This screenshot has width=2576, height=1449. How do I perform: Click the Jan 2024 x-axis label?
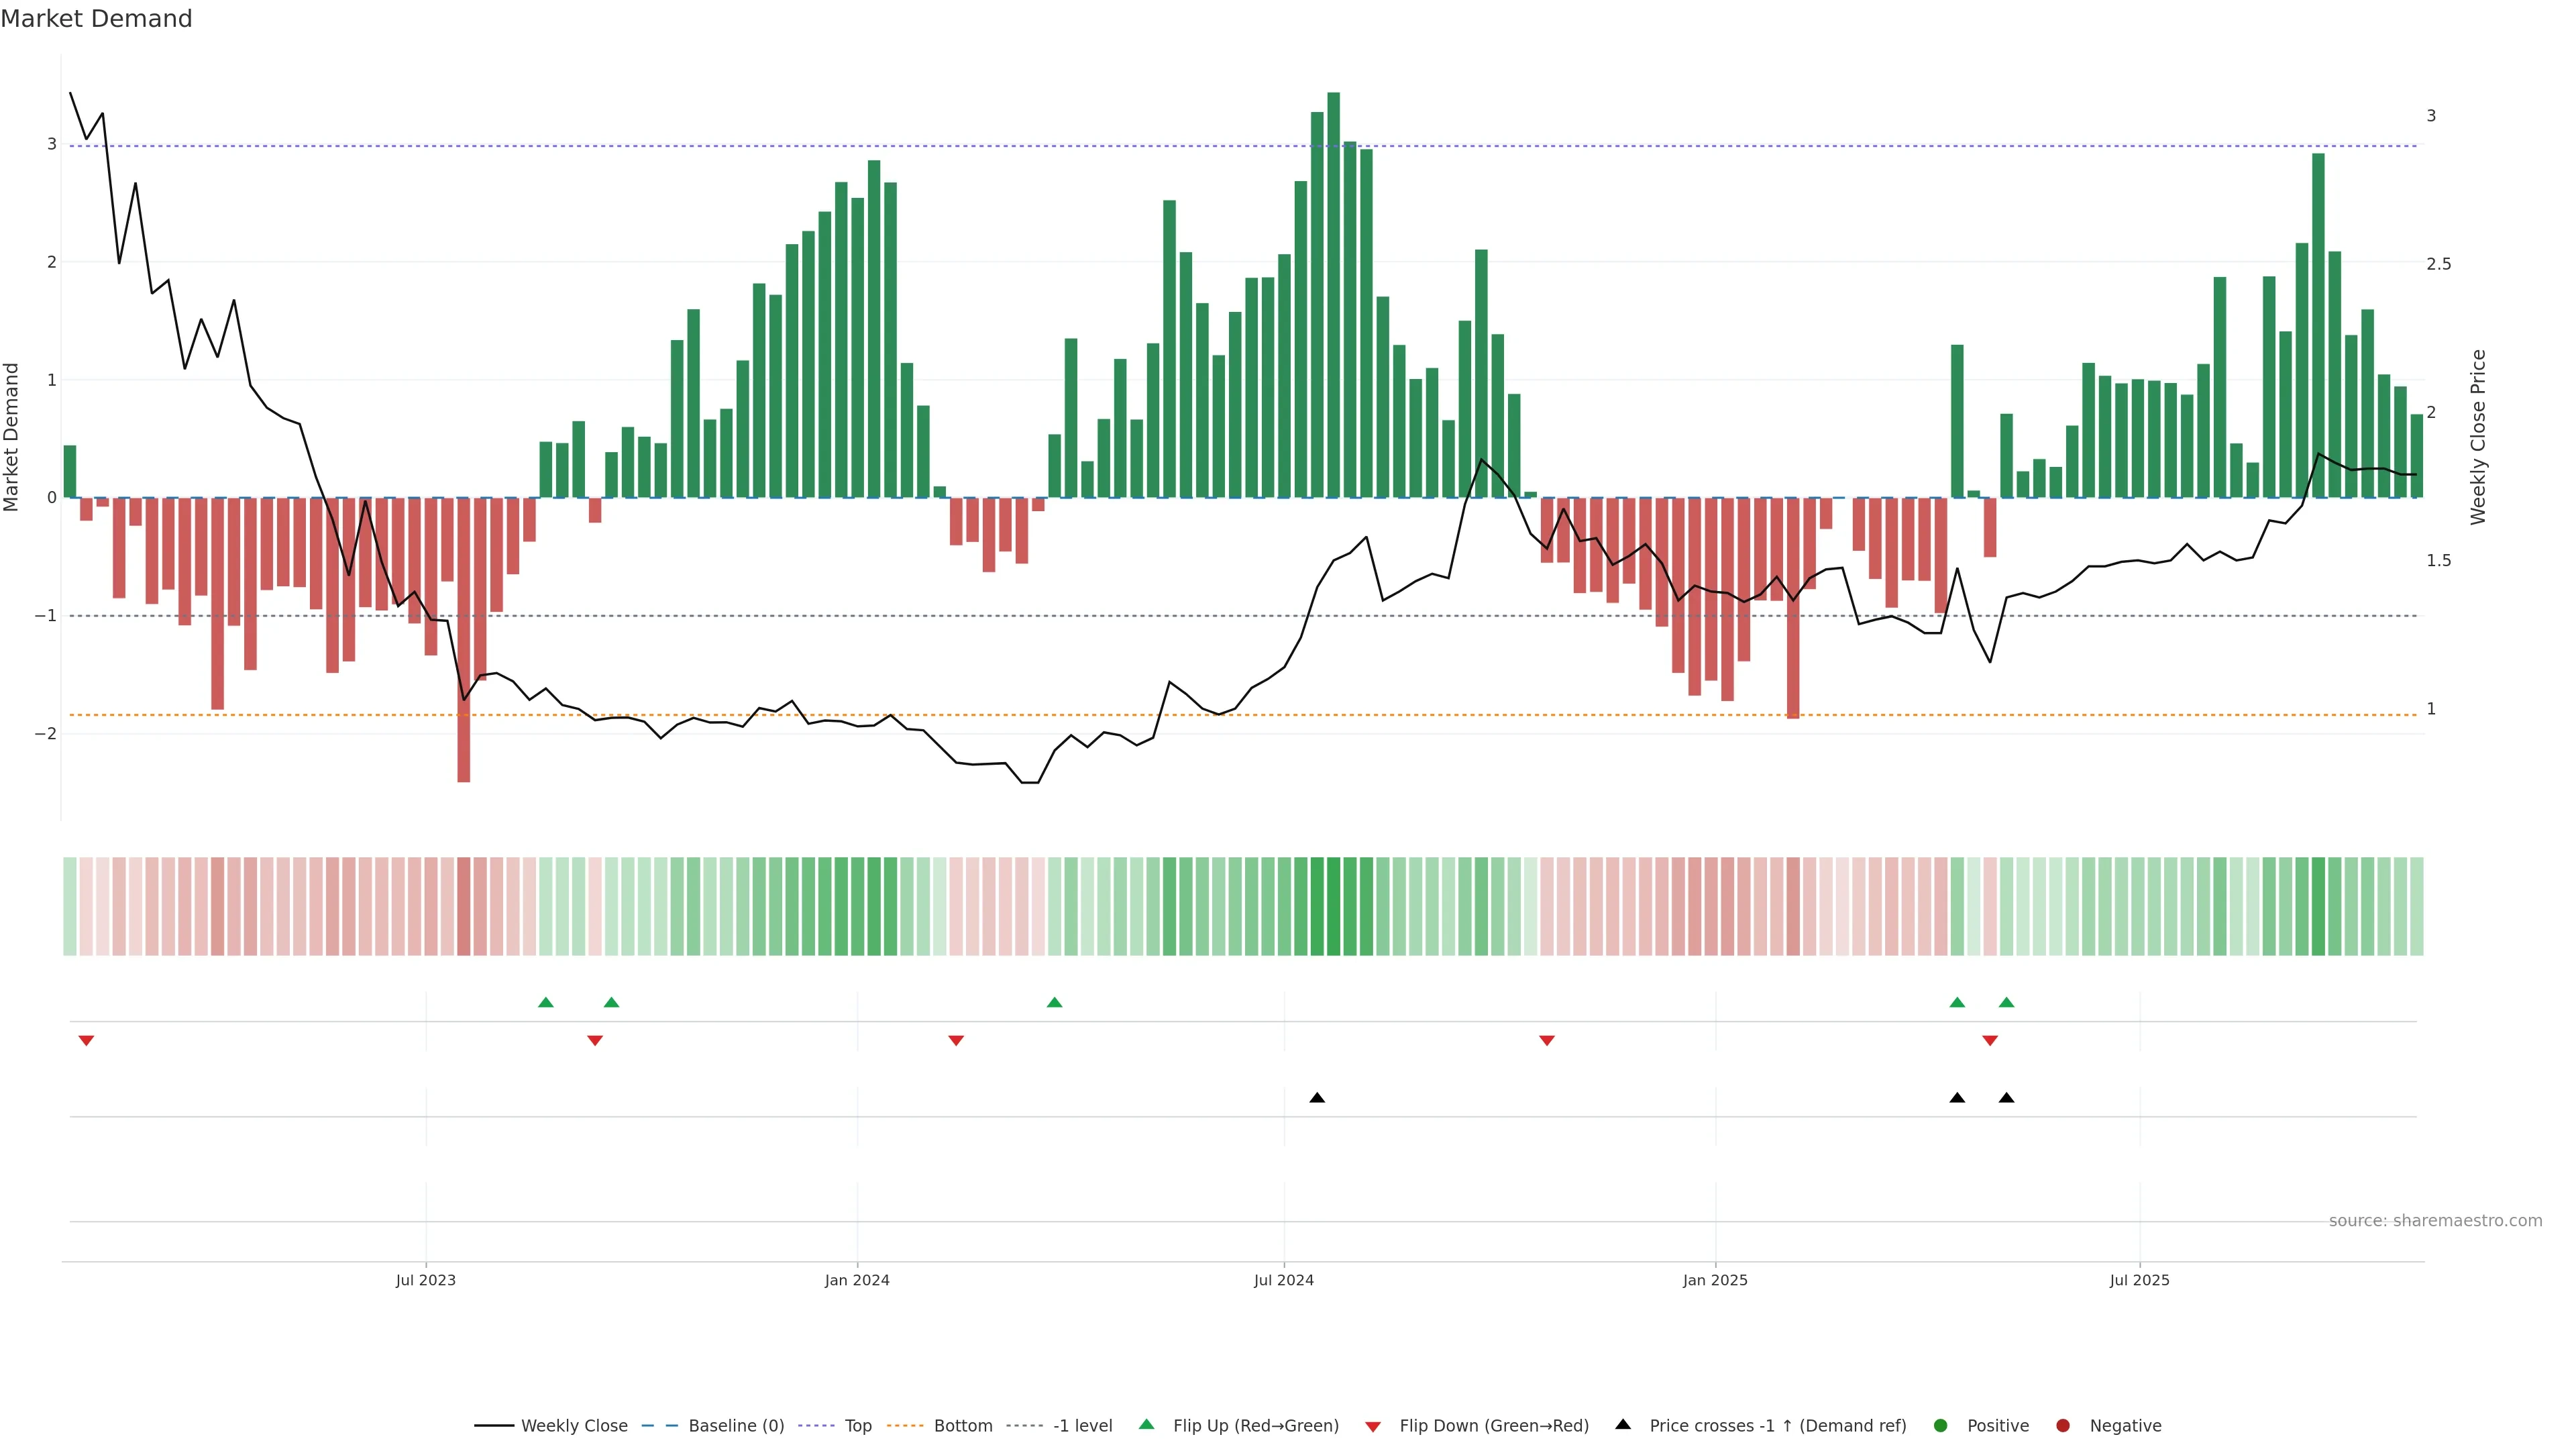(857, 1280)
